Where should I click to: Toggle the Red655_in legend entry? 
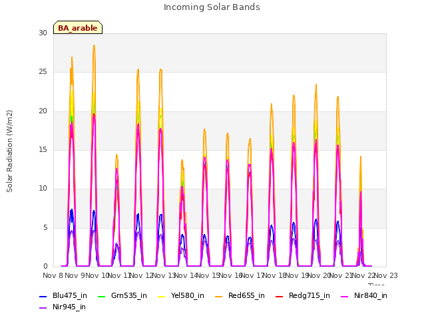240,295
